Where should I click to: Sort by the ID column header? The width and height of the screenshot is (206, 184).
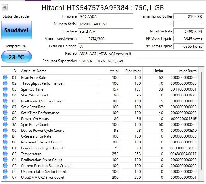tap(14, 71)
